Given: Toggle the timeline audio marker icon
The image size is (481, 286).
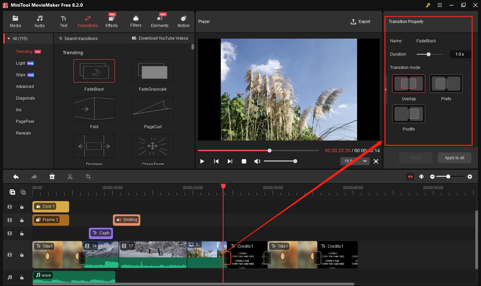Looking at the screenshot, I should [422, 176].
